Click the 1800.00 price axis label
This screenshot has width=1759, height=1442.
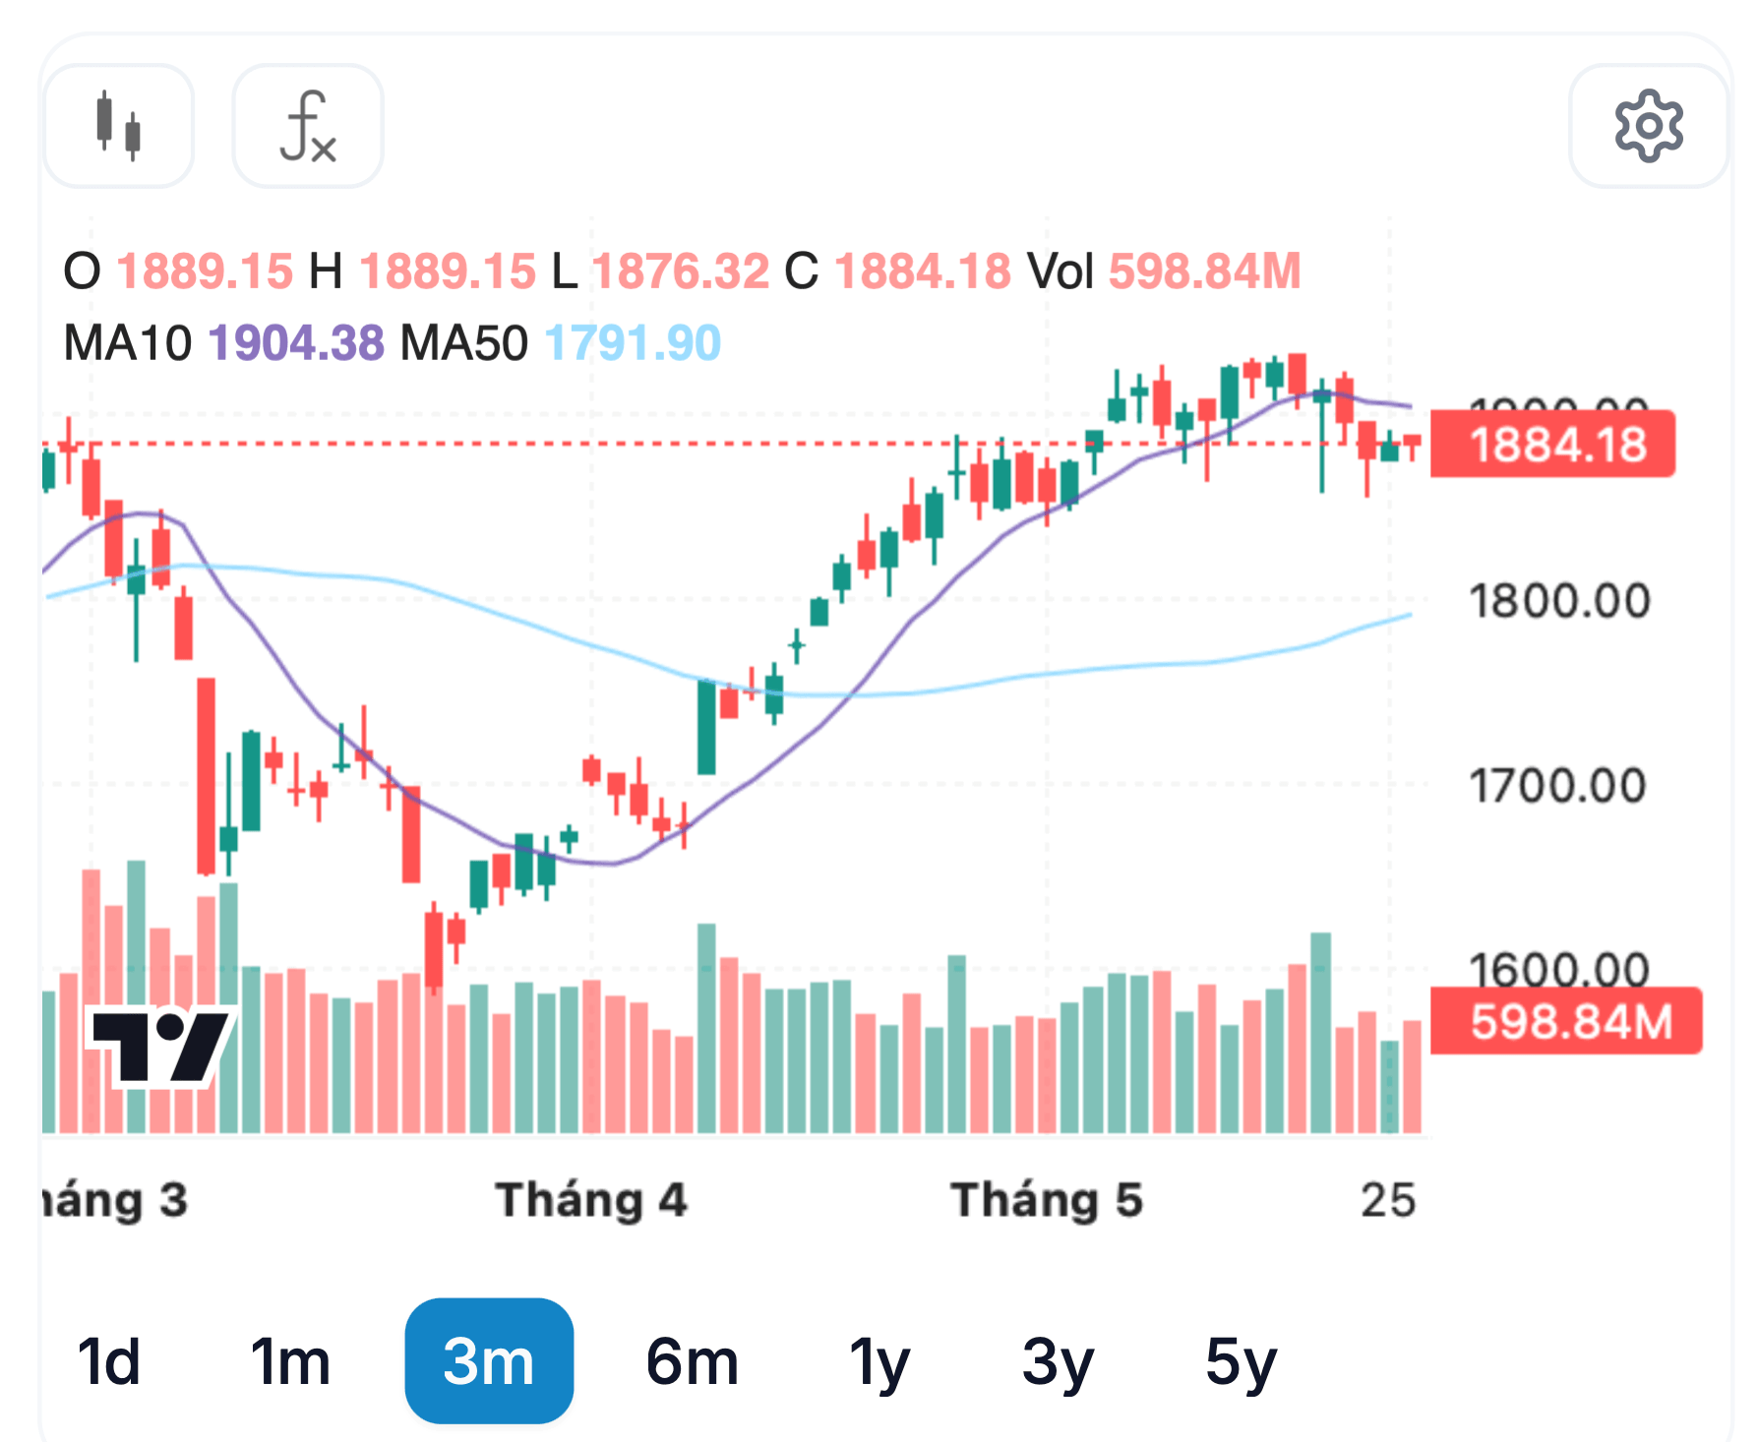point(1559,601)
